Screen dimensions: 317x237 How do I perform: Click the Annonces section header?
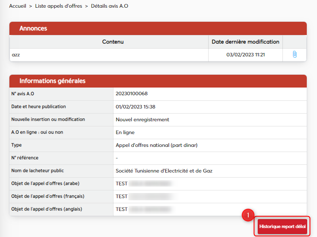(33, 29)
